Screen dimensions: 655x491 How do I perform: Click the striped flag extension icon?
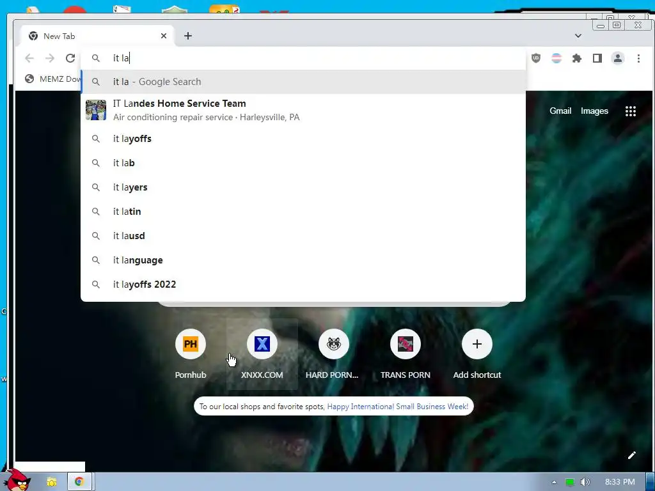point(556,58)
